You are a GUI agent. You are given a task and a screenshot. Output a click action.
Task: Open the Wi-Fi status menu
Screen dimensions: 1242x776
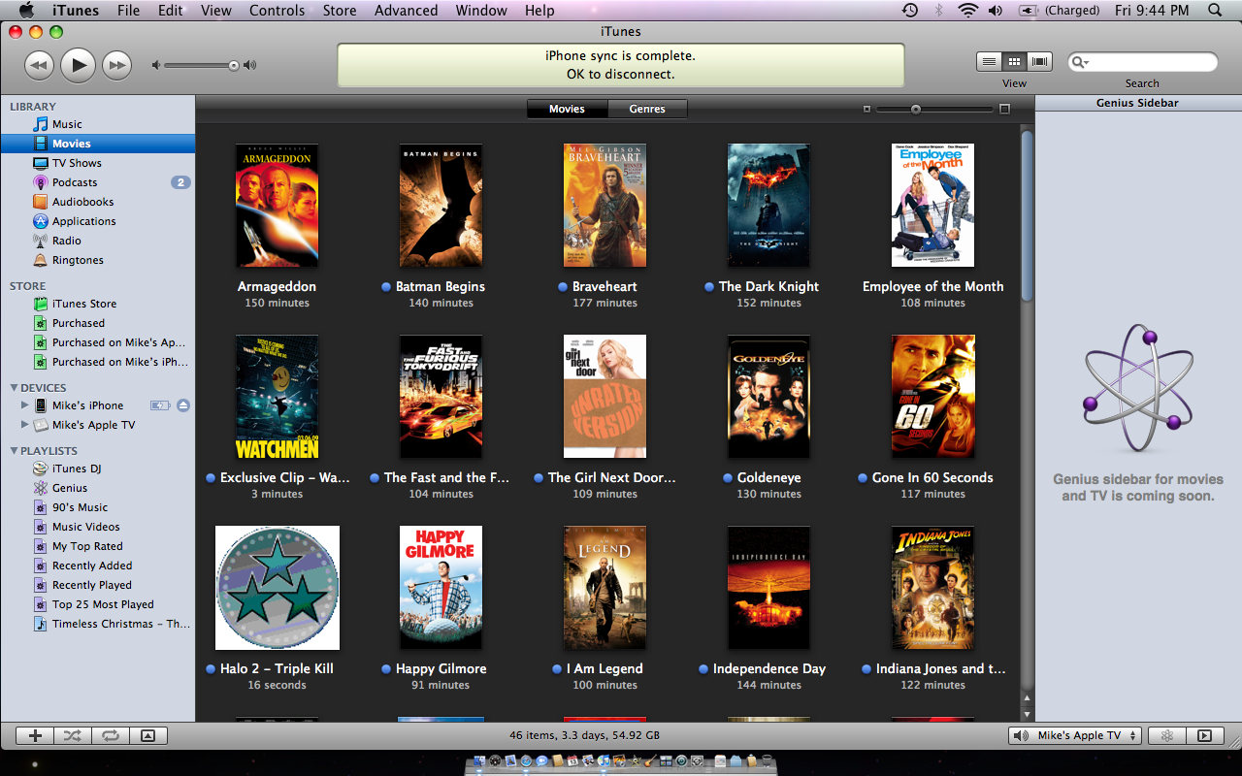pyautogui.click(x=966, y=11)
